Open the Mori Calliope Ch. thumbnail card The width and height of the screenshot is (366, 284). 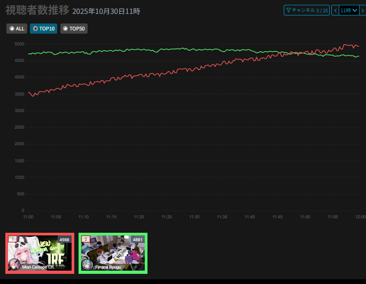[x=40, y=253]
